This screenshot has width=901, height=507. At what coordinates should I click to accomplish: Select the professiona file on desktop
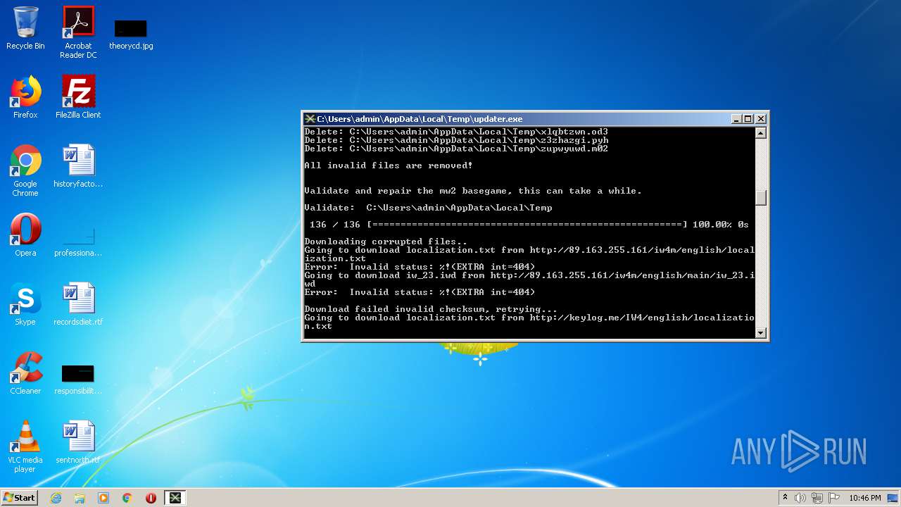[78, 239]
